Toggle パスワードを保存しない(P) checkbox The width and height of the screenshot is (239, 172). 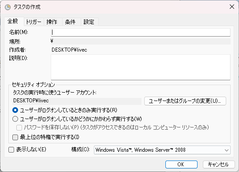pos(19,127)
